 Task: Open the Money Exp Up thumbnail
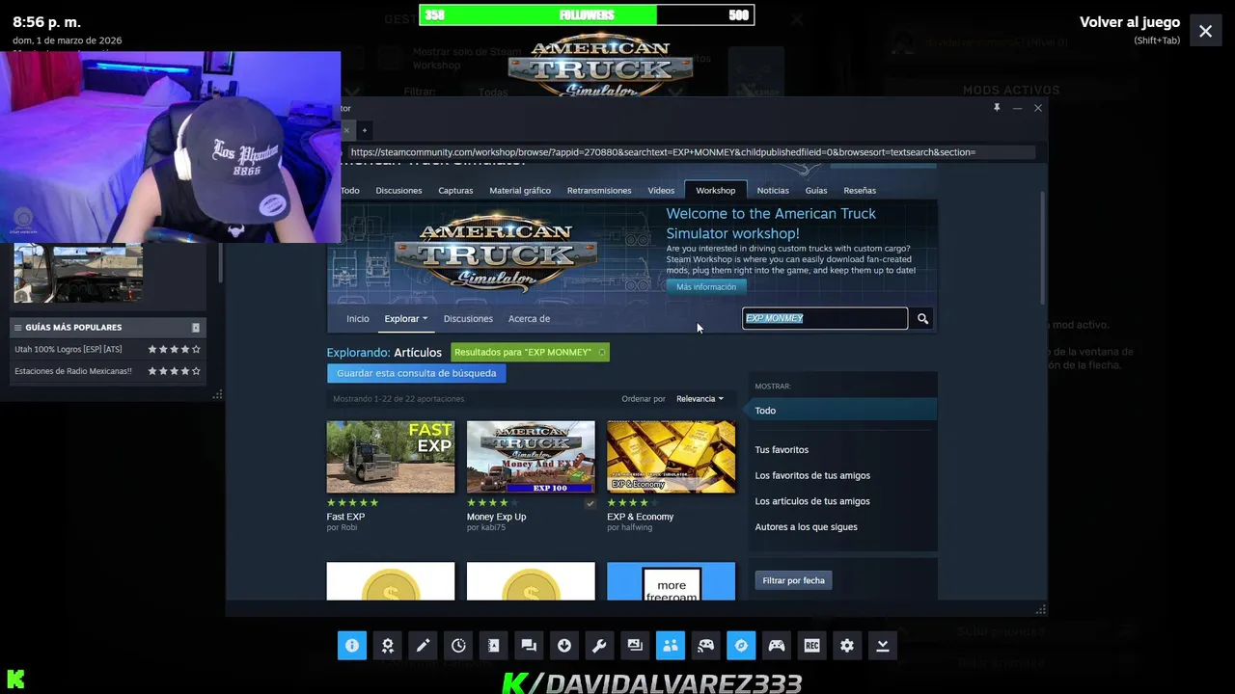click(531, 457)
